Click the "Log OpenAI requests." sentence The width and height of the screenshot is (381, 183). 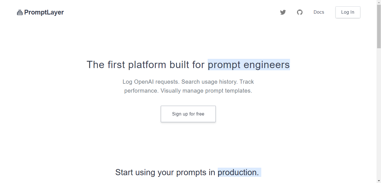coord(151,82)
